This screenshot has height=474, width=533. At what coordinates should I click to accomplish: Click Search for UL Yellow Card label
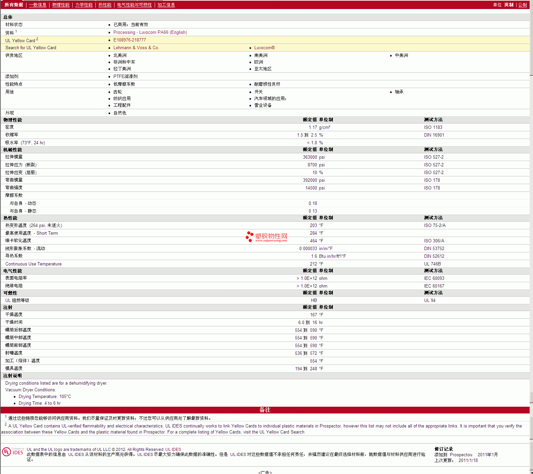[31, 48]
